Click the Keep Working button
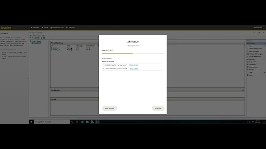 click(109, 108)
